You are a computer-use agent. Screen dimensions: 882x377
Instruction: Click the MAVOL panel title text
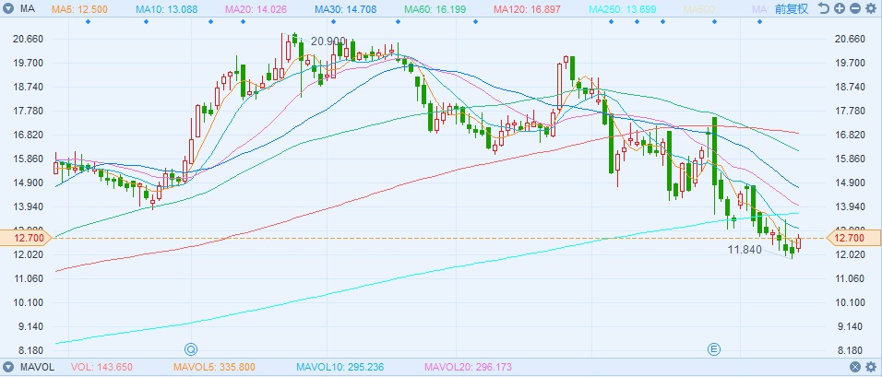38,368
